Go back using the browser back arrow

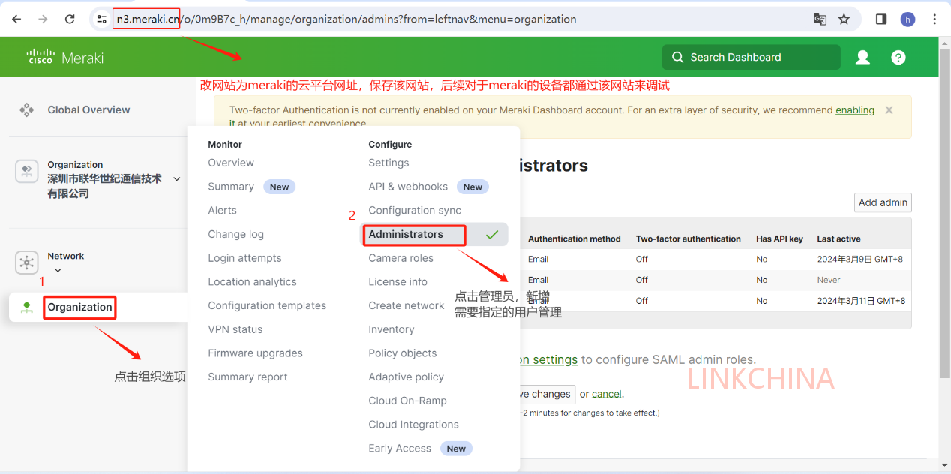tap(16, 19)
